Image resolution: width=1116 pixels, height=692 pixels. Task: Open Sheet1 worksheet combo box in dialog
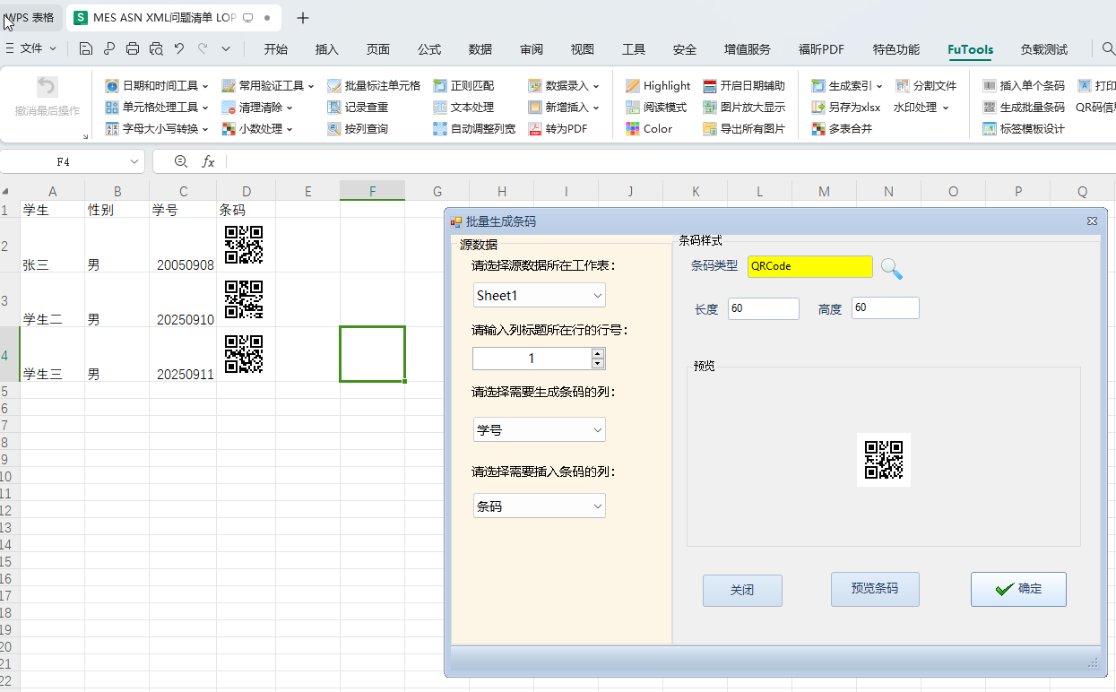[540, 295]
